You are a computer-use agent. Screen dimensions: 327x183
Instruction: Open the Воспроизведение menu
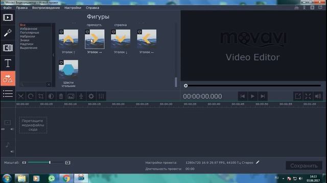coord(46,8)
